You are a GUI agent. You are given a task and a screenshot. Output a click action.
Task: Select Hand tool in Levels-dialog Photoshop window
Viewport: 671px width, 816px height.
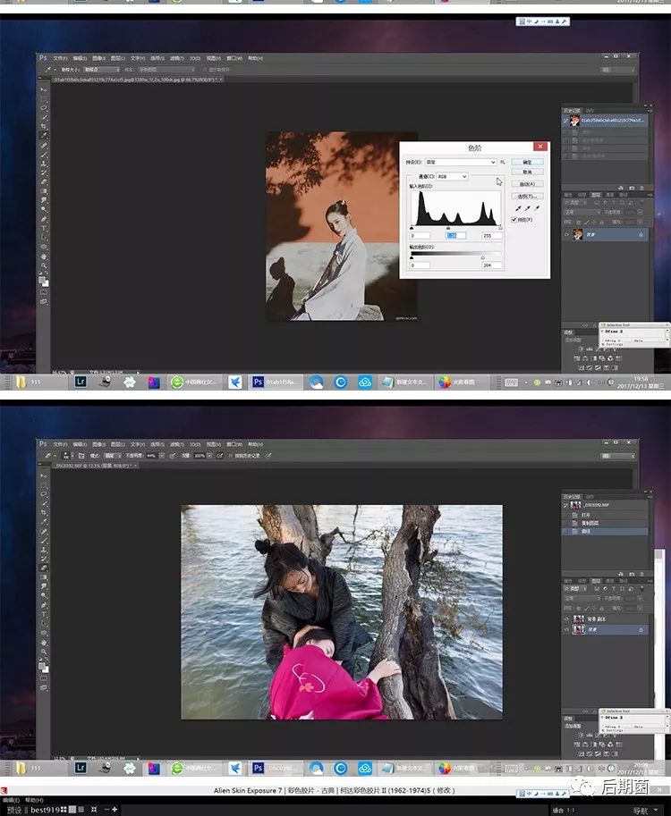(x=44, y=256)
